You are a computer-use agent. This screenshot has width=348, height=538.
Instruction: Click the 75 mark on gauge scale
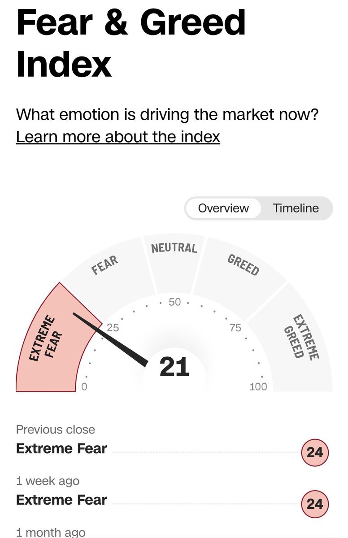point(235,328)
